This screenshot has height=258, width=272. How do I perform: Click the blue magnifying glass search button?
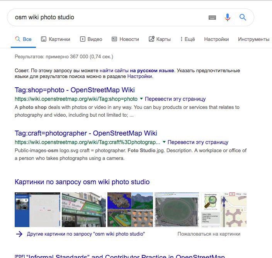coord(243,17)
